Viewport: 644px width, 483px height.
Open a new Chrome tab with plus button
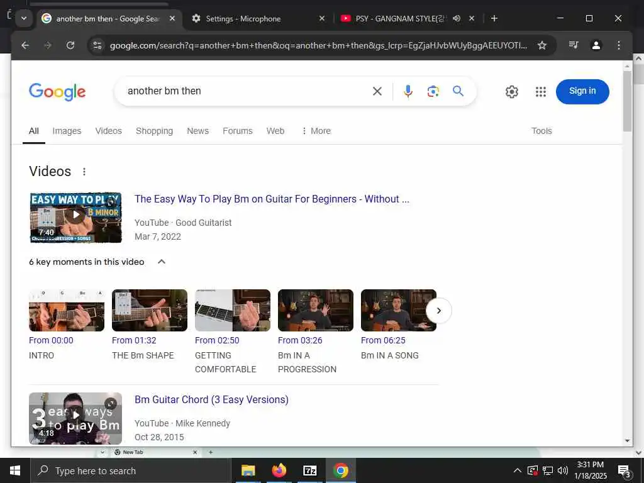[x=494, y=18]
